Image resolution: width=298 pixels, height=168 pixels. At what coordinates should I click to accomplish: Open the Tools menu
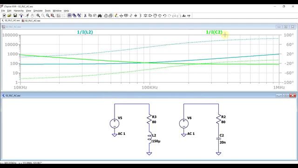click(47, 11)
